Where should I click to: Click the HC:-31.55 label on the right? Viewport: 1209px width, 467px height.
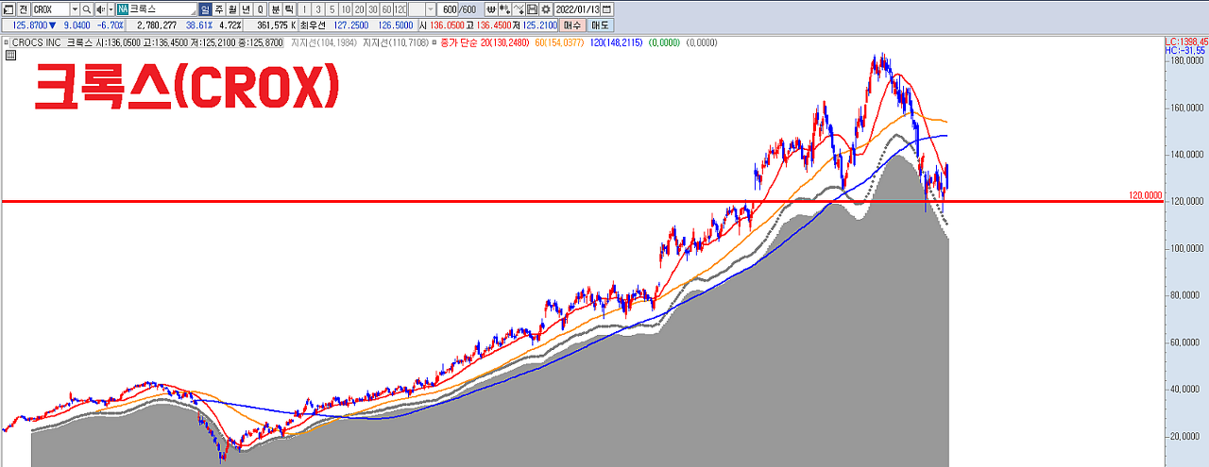point(1186,50)
